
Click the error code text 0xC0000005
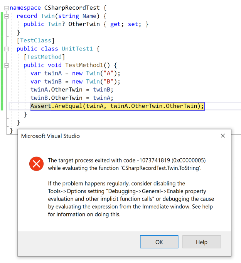click(x=189, y=160)
